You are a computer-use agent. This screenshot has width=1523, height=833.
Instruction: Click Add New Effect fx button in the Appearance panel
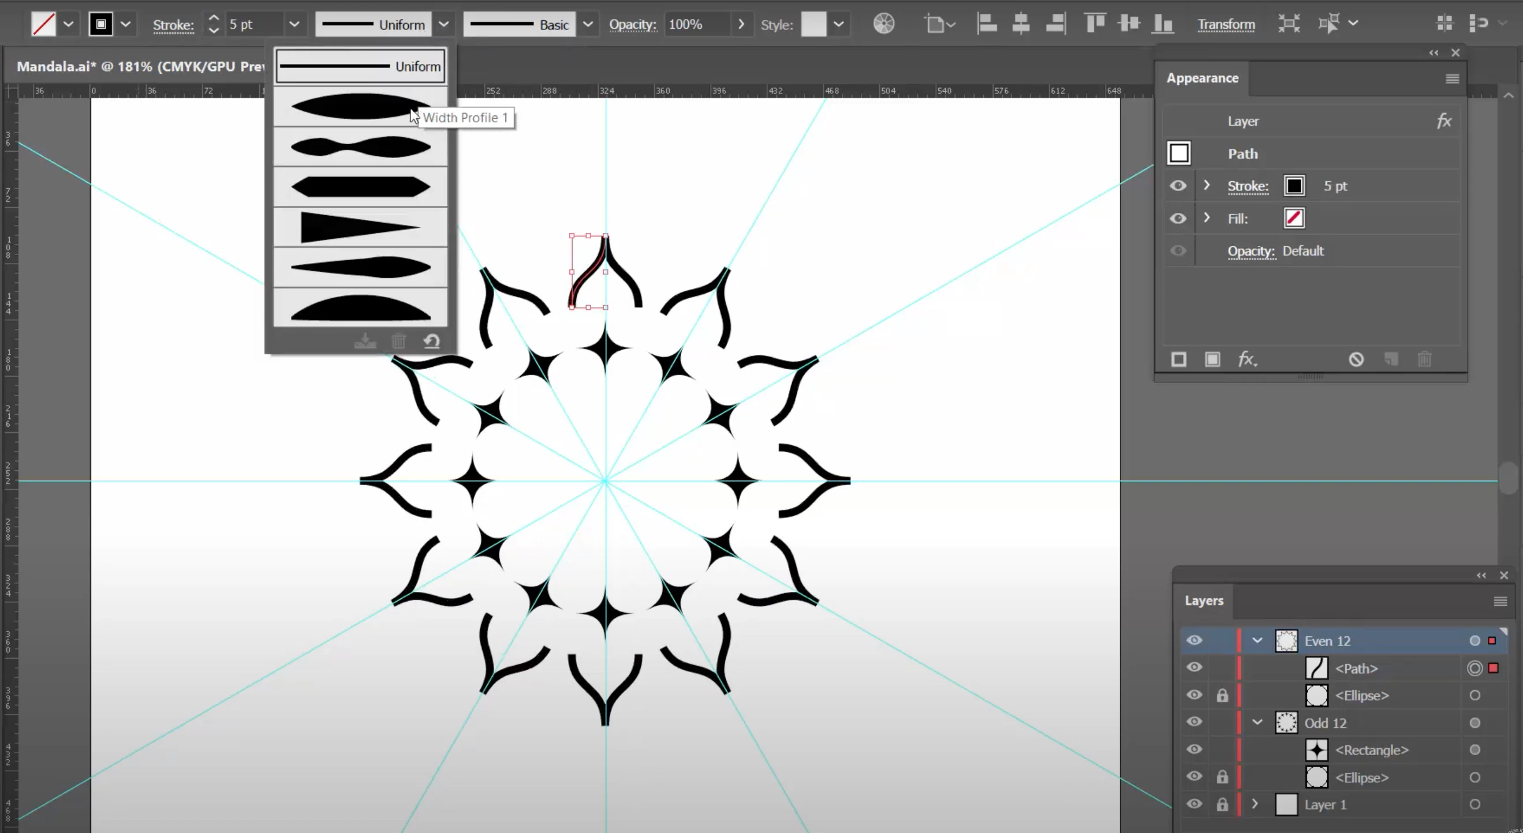point(1247,359)
